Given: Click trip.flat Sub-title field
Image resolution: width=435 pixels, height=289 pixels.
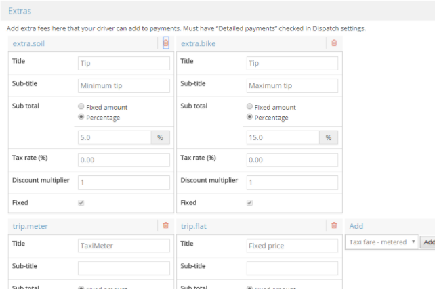Looking at the screenshot, I should pyautogui.click(x=292, y=268).
